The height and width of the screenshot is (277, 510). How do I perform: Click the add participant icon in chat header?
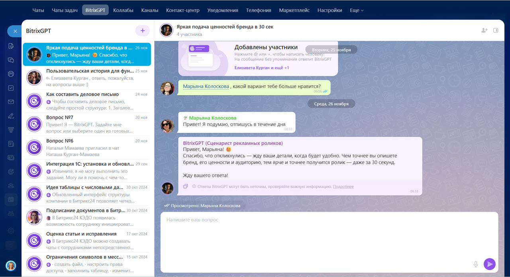coord(484,30)
